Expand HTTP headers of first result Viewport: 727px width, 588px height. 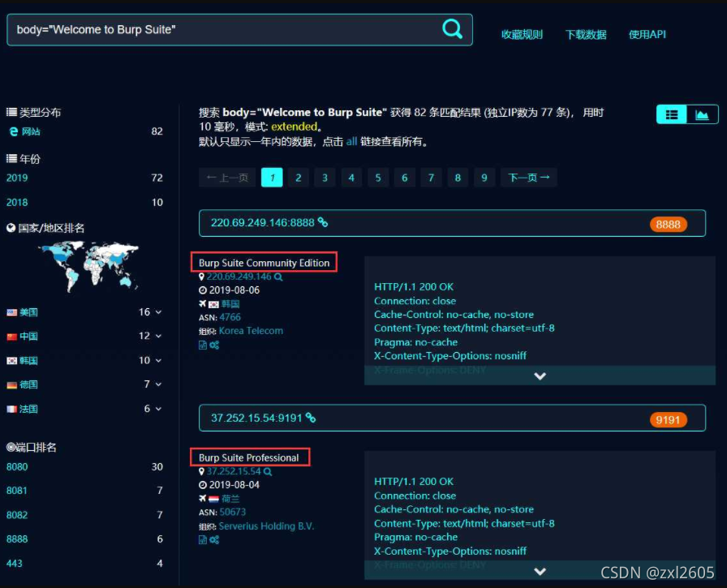pos(540,376)
